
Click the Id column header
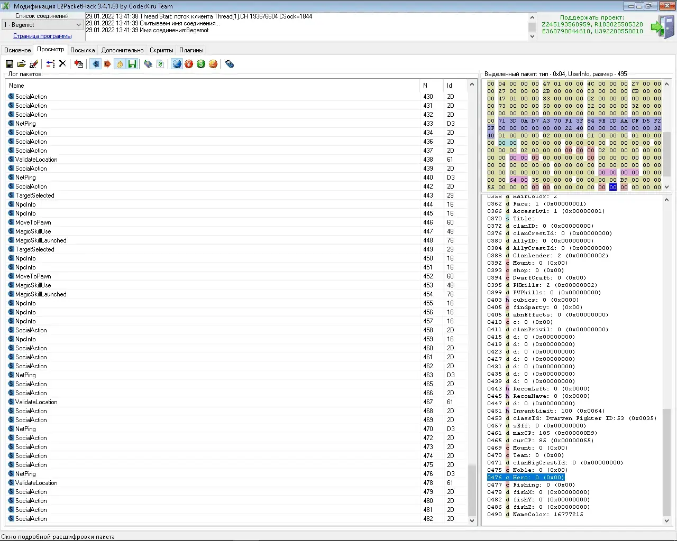point(456,86)
